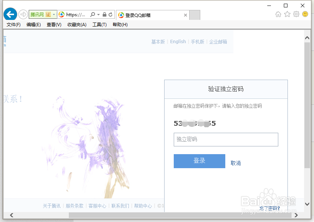Click the smiley feedback icon
The width and height of the screenshot is (314, 222).
click(305, 14)
